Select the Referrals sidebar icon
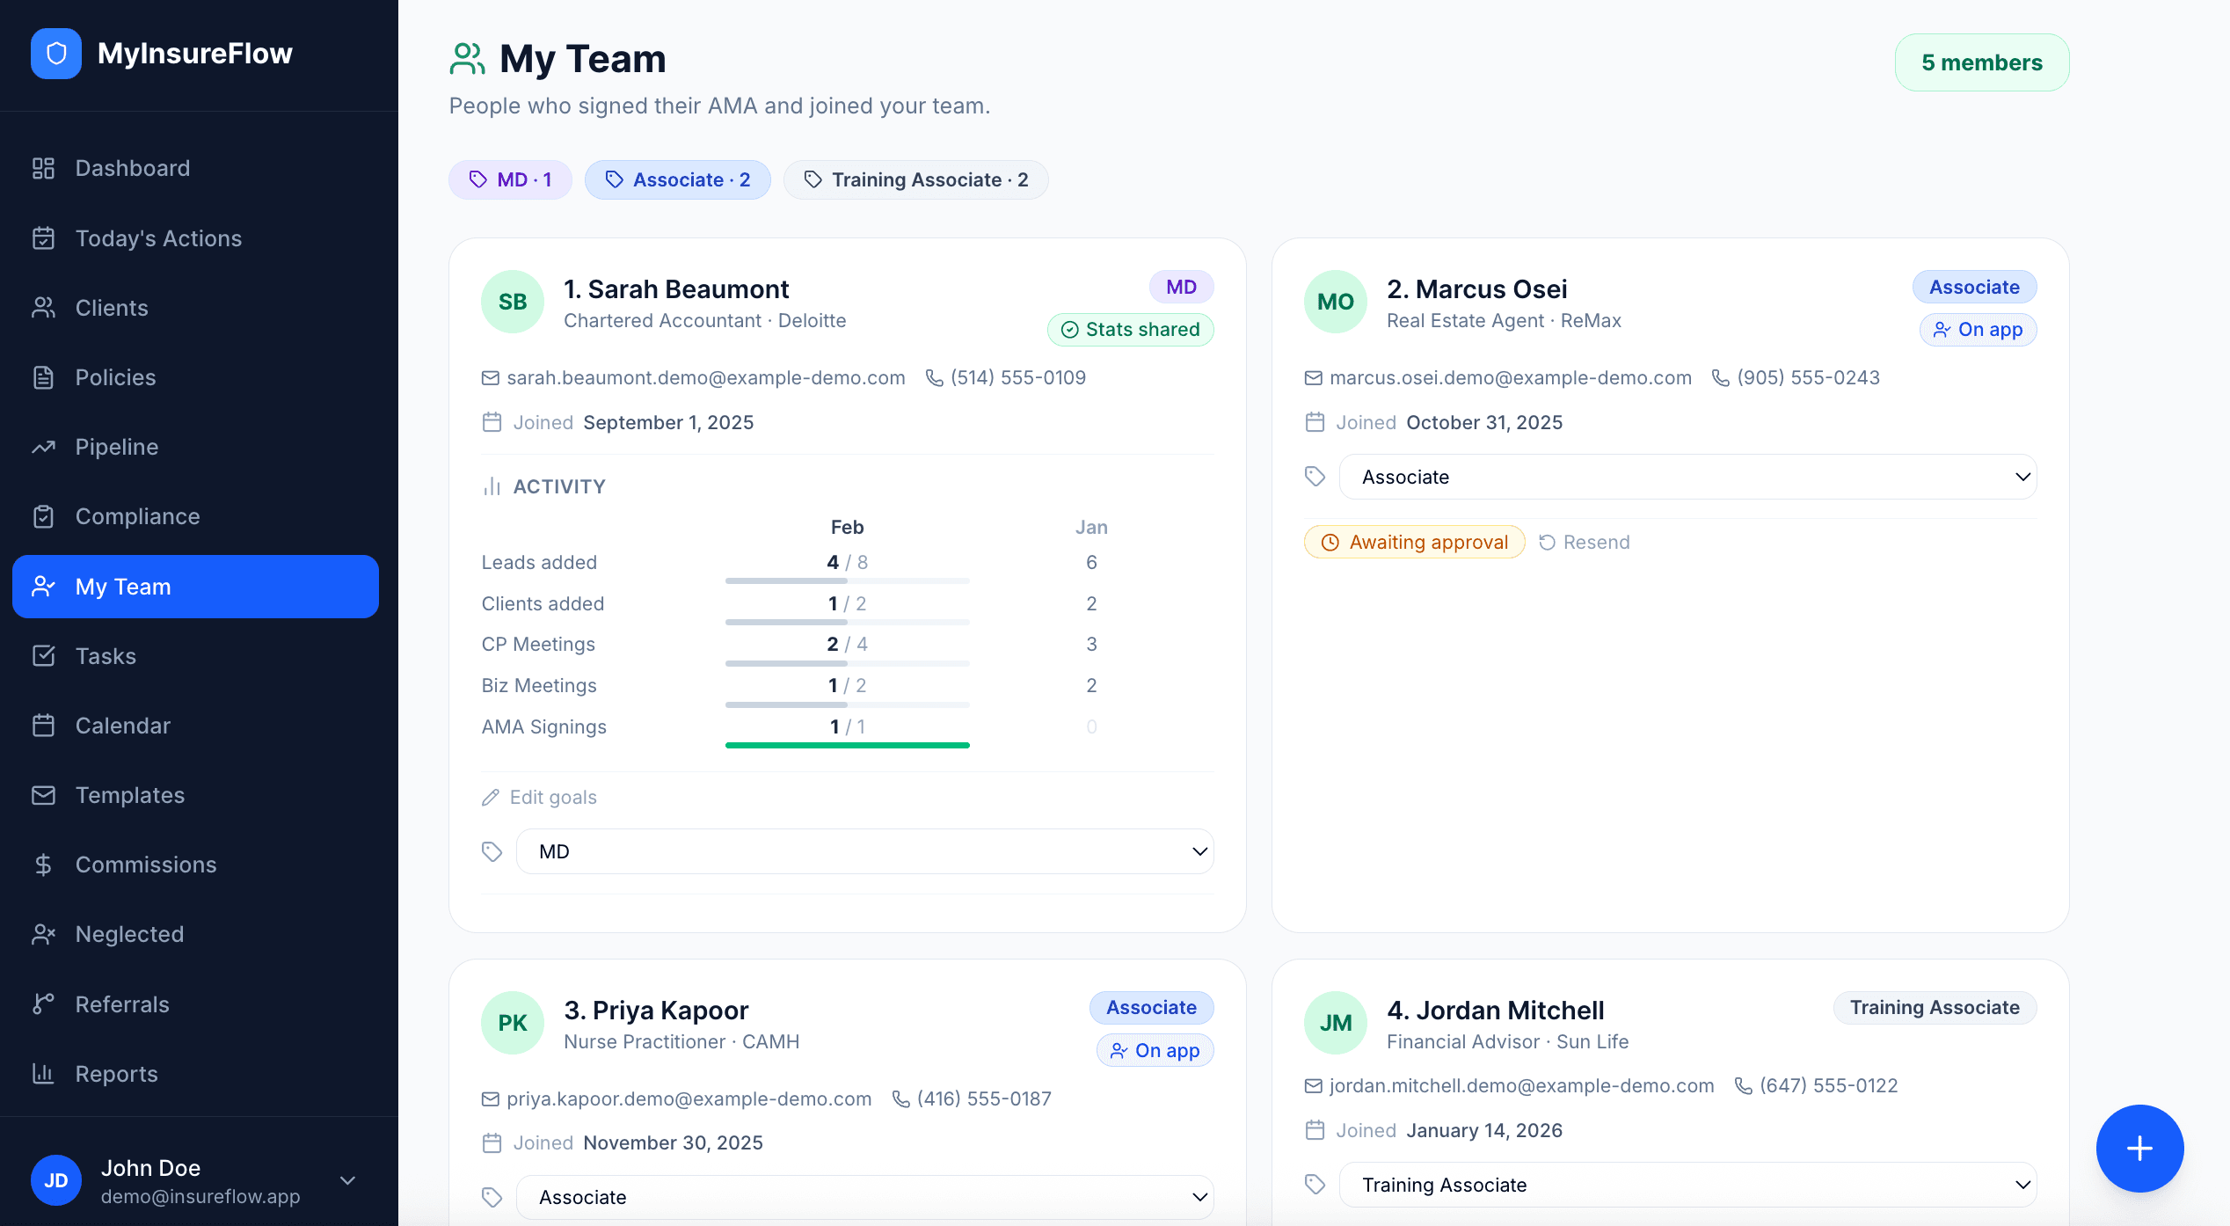2230x1226 pixels. (x=44, y=1003)
